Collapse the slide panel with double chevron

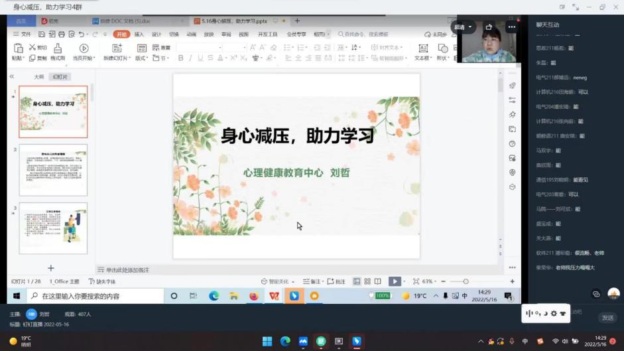(x=11, y=76)
